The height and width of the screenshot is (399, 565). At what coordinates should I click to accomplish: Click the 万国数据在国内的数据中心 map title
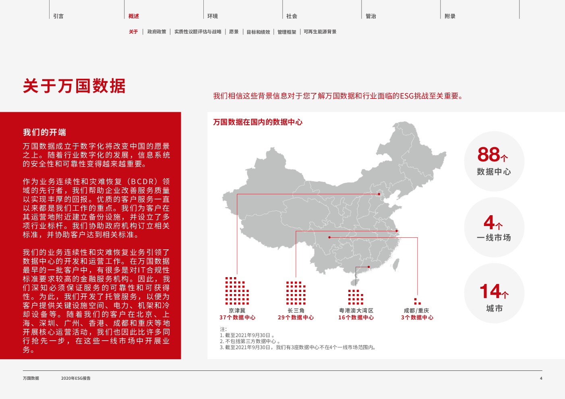258,122
